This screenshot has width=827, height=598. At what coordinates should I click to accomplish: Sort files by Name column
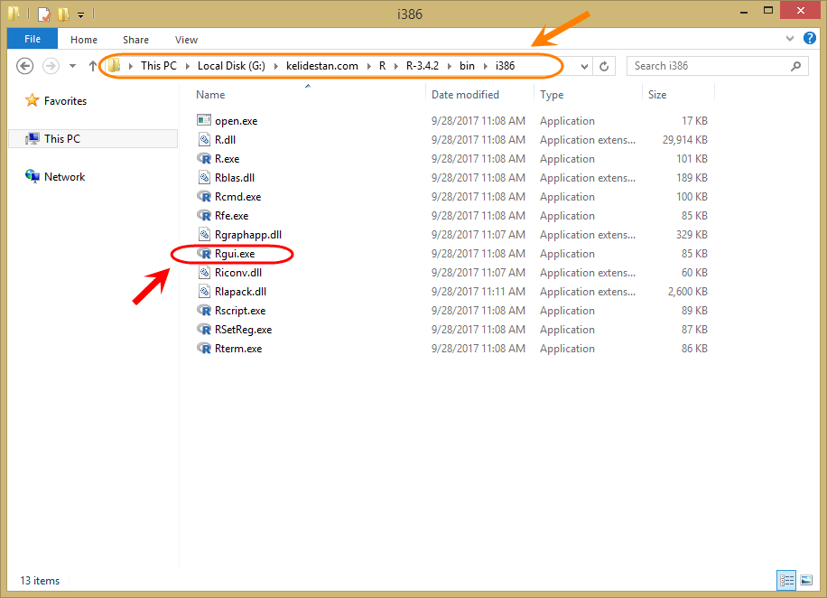(210, 95)
